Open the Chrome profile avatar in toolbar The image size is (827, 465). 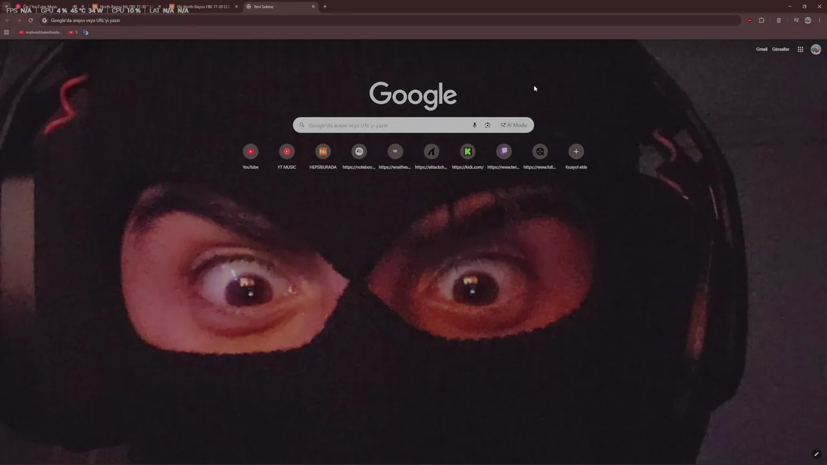point(808,20)
